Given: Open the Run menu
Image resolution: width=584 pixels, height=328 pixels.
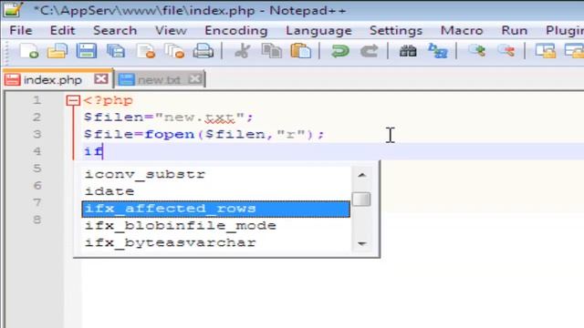Looking at the screenshot, I should (515, 30).
